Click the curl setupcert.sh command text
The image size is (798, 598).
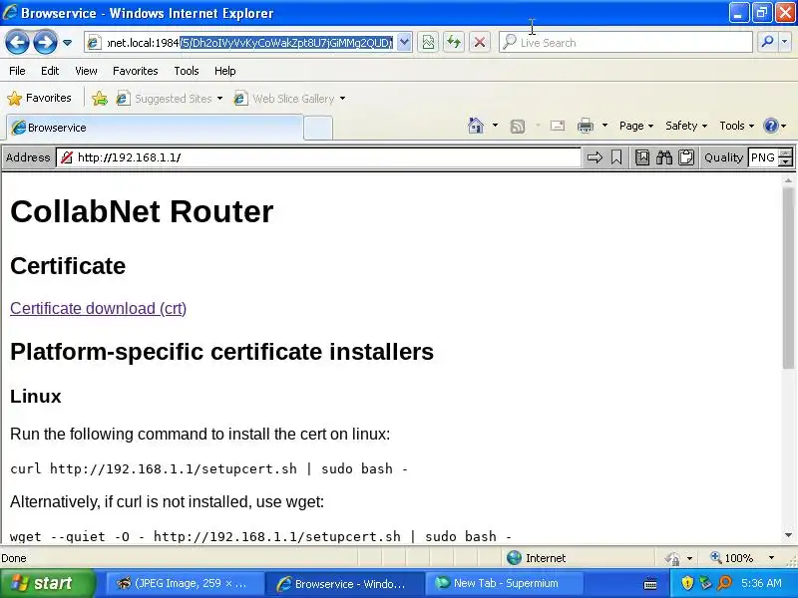208,468
